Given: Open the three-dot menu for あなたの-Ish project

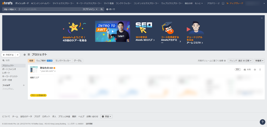Looking at the screenshot, I should coord(260,69).
